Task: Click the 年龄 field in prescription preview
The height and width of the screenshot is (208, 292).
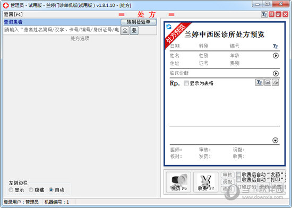Action: (235, 55)
